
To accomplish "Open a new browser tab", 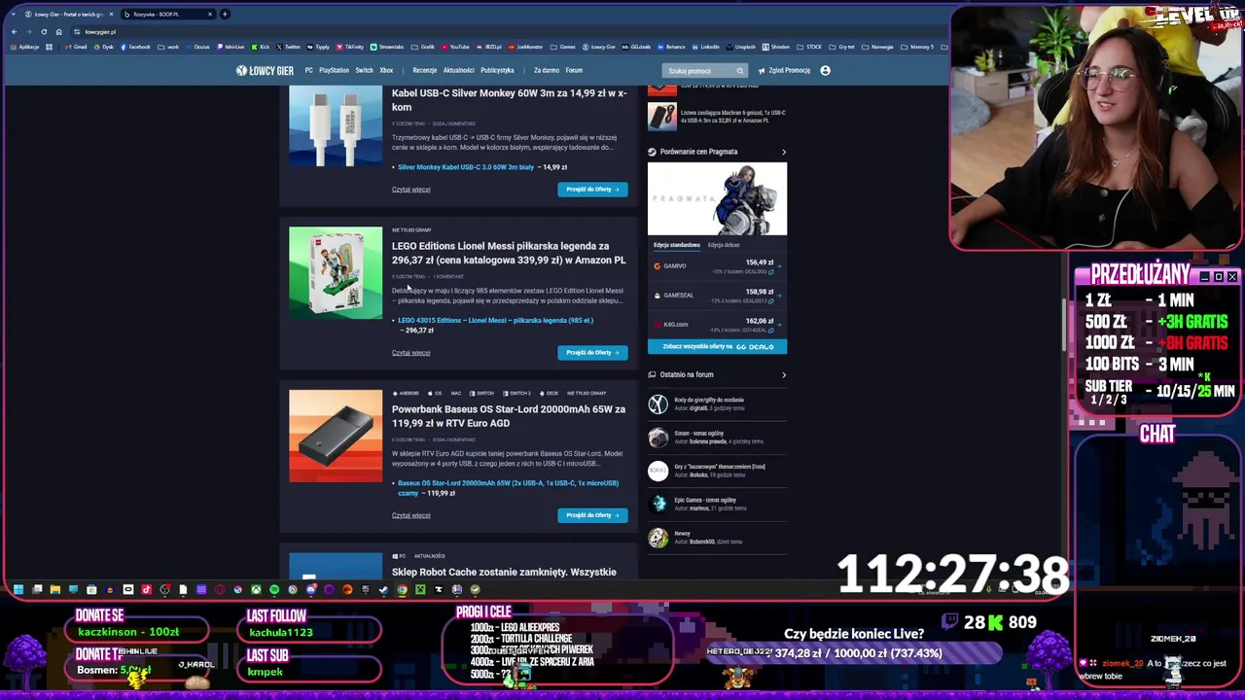I will click(x=225, y=15).
